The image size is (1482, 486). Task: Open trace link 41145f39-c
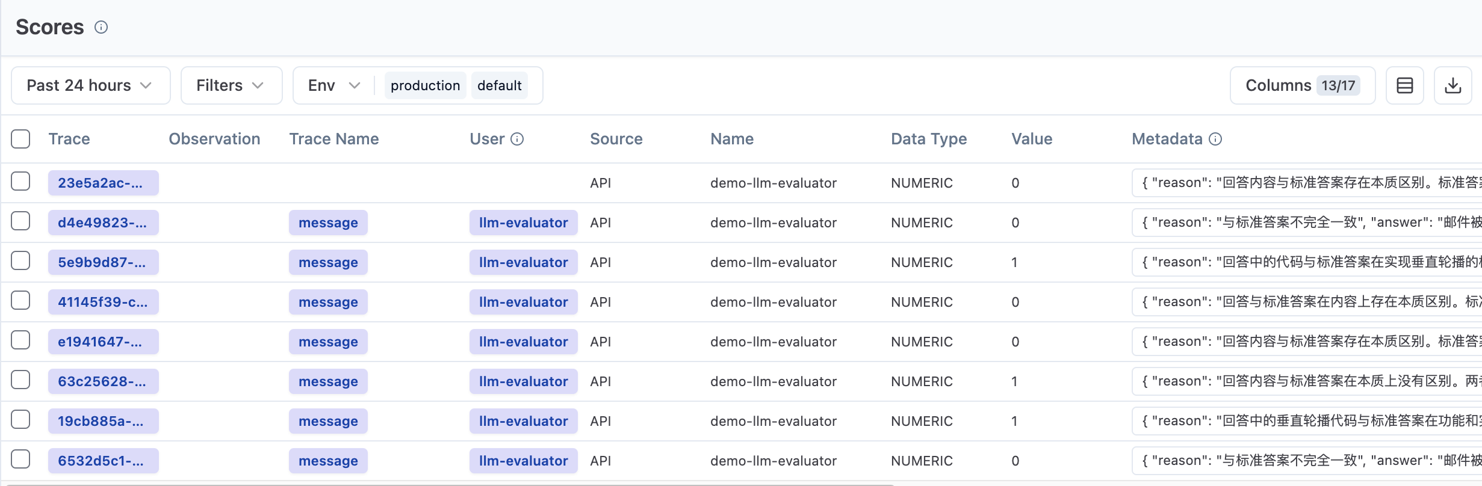pyautogui.click(x=103, y=302)
